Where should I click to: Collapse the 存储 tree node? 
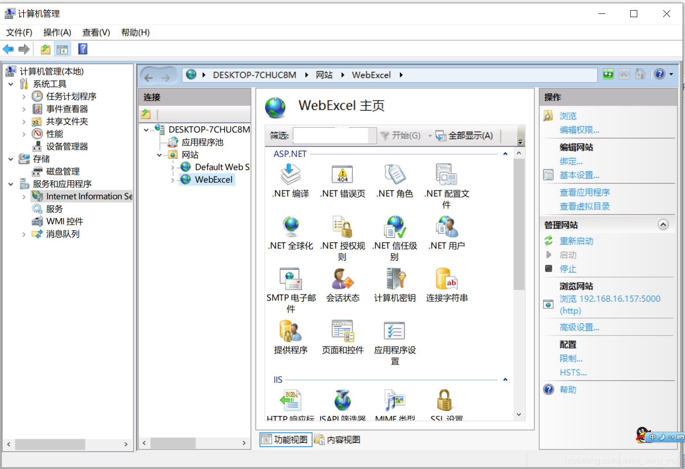11,159
